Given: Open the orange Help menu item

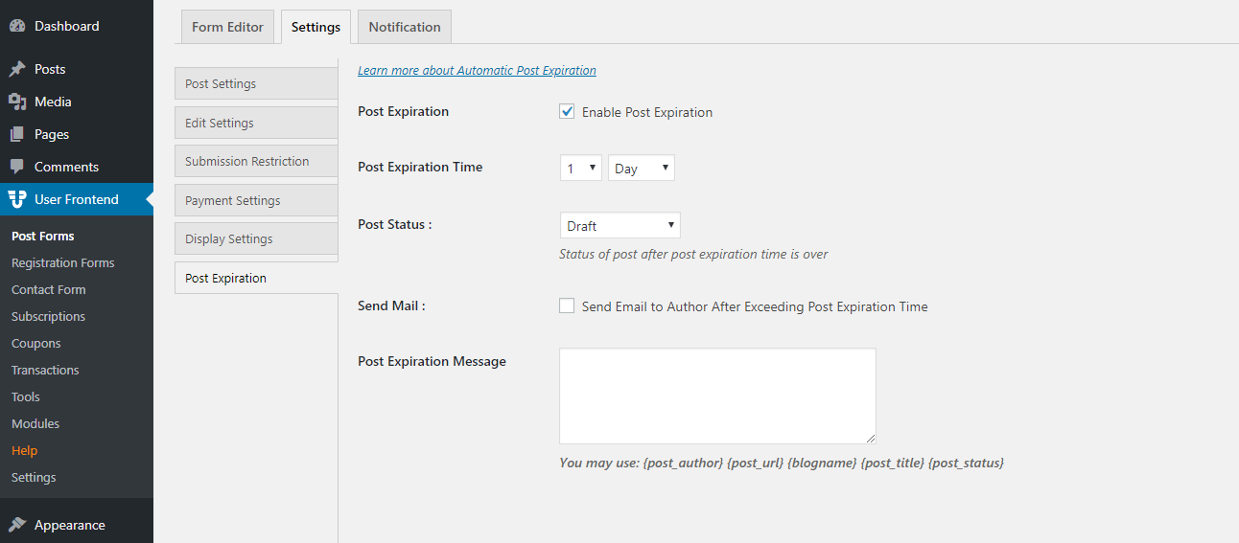Looking at the screenshot, I should pyautogui.click(x=24, y=450).
